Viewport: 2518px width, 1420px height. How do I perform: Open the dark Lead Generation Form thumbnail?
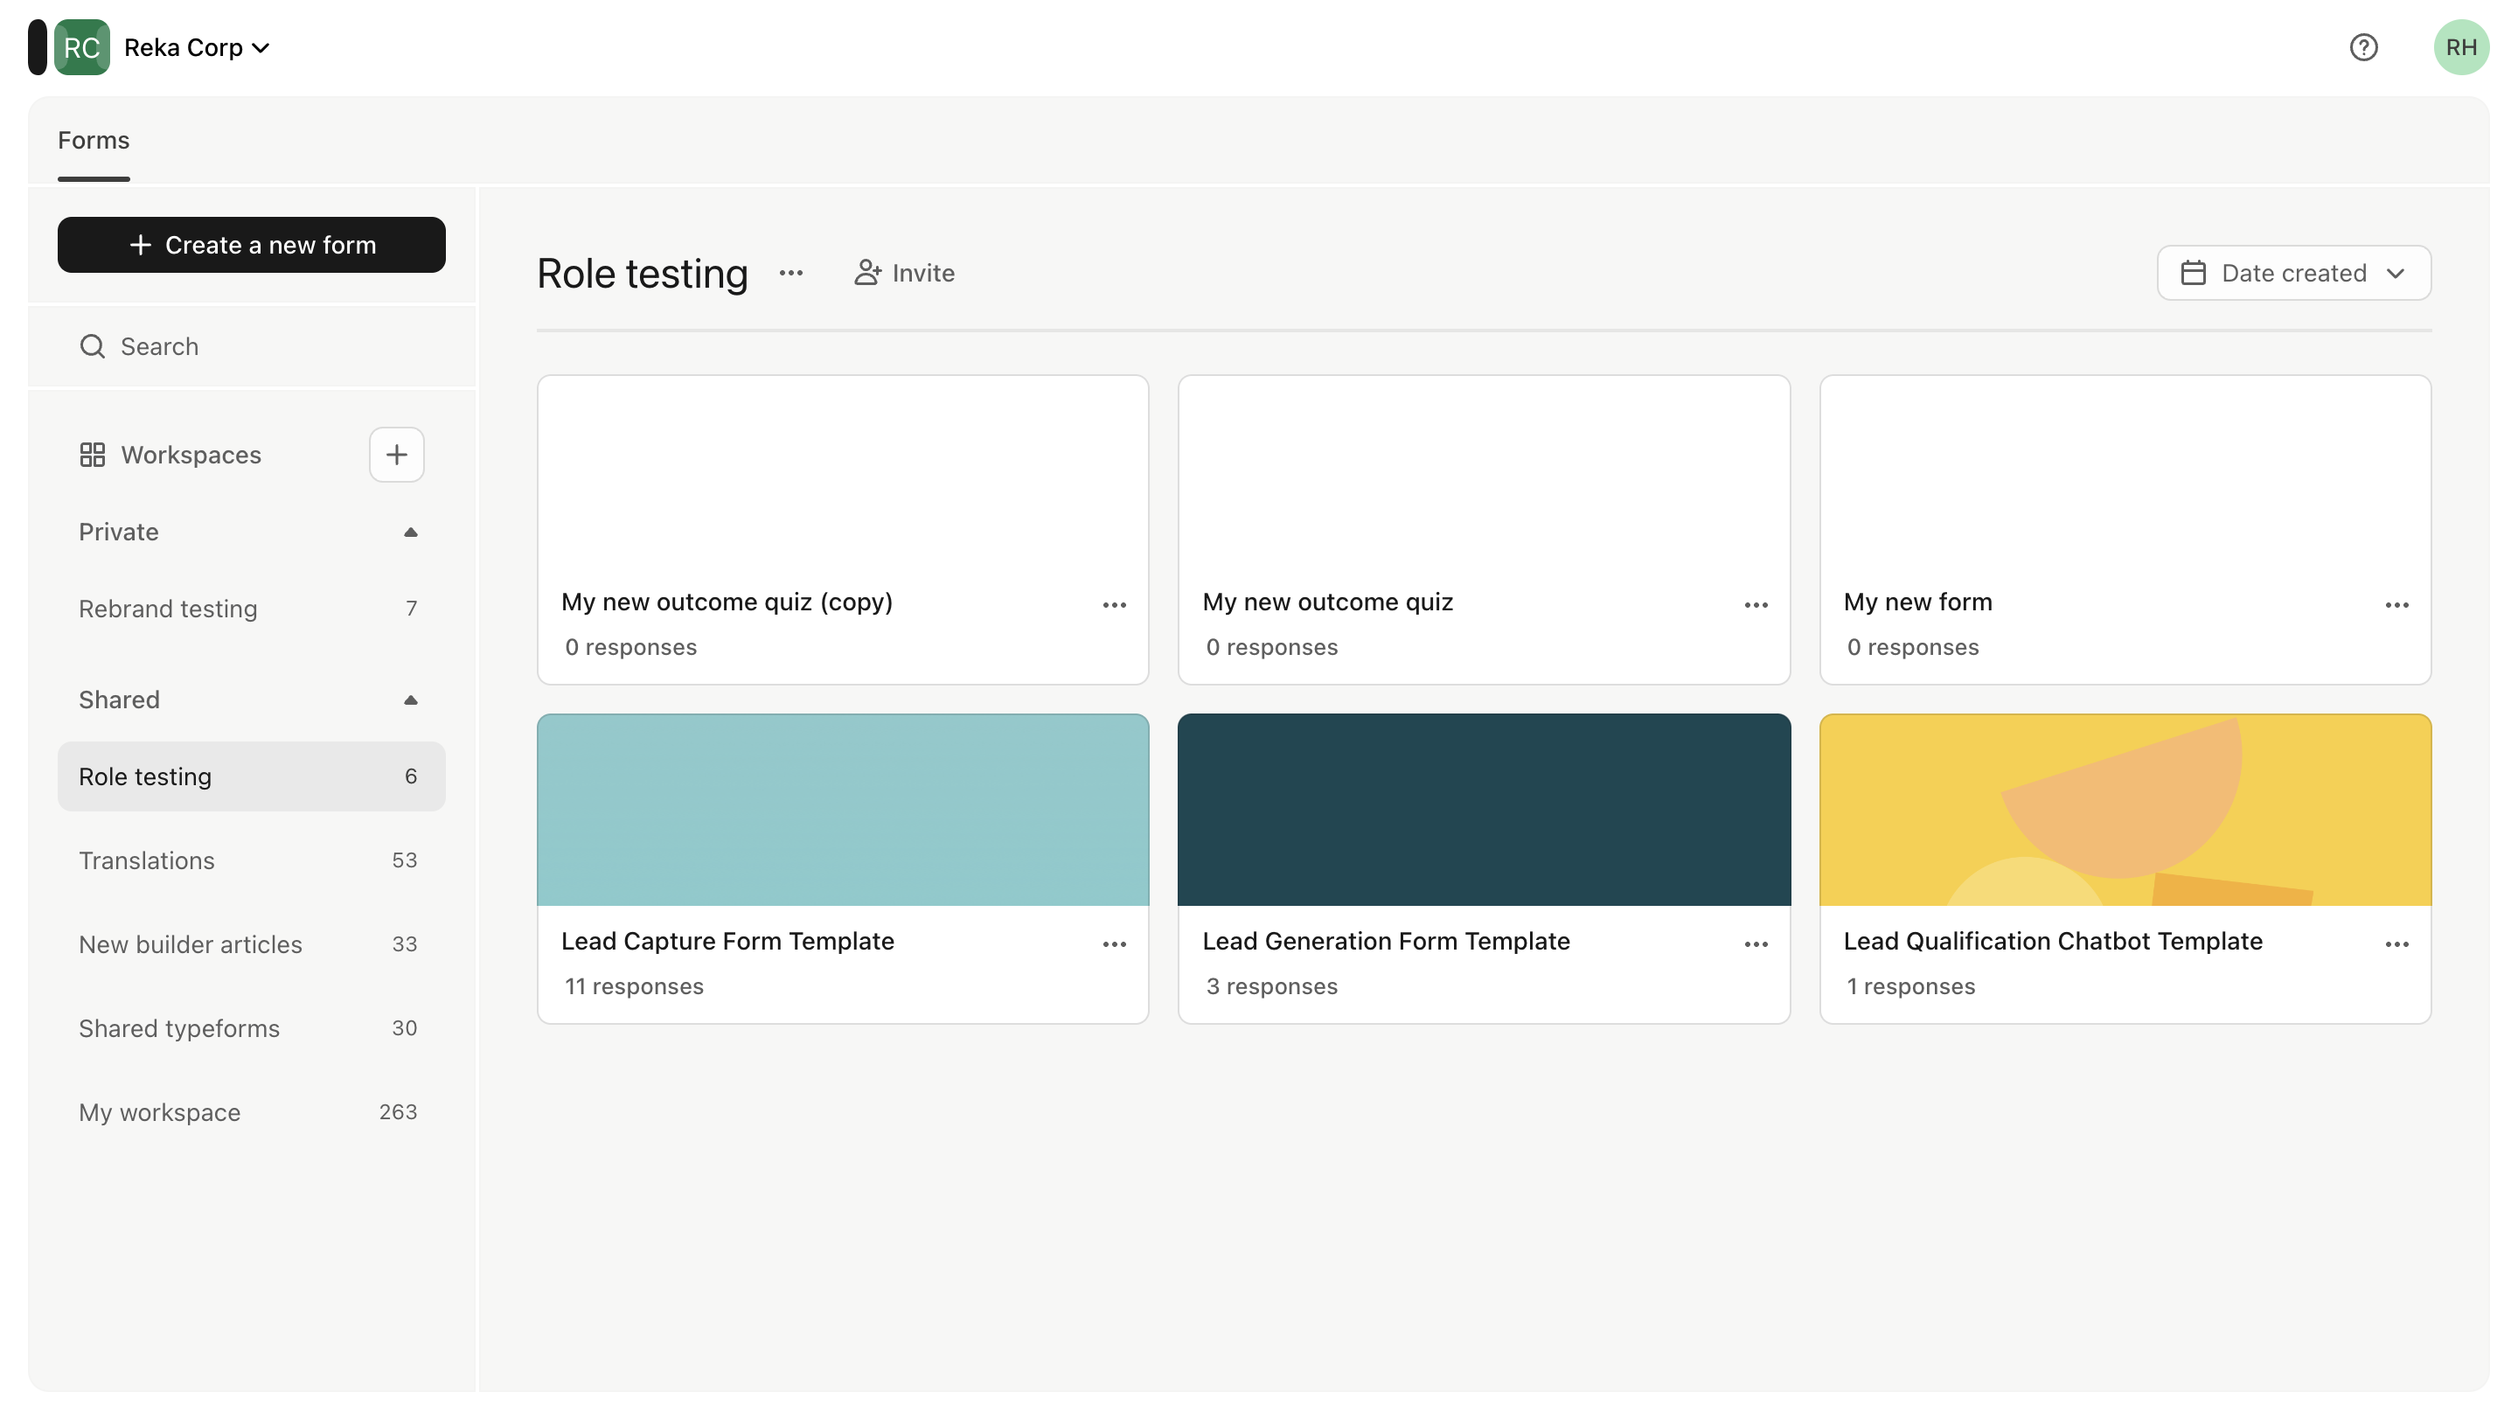tap(1484, 811)
